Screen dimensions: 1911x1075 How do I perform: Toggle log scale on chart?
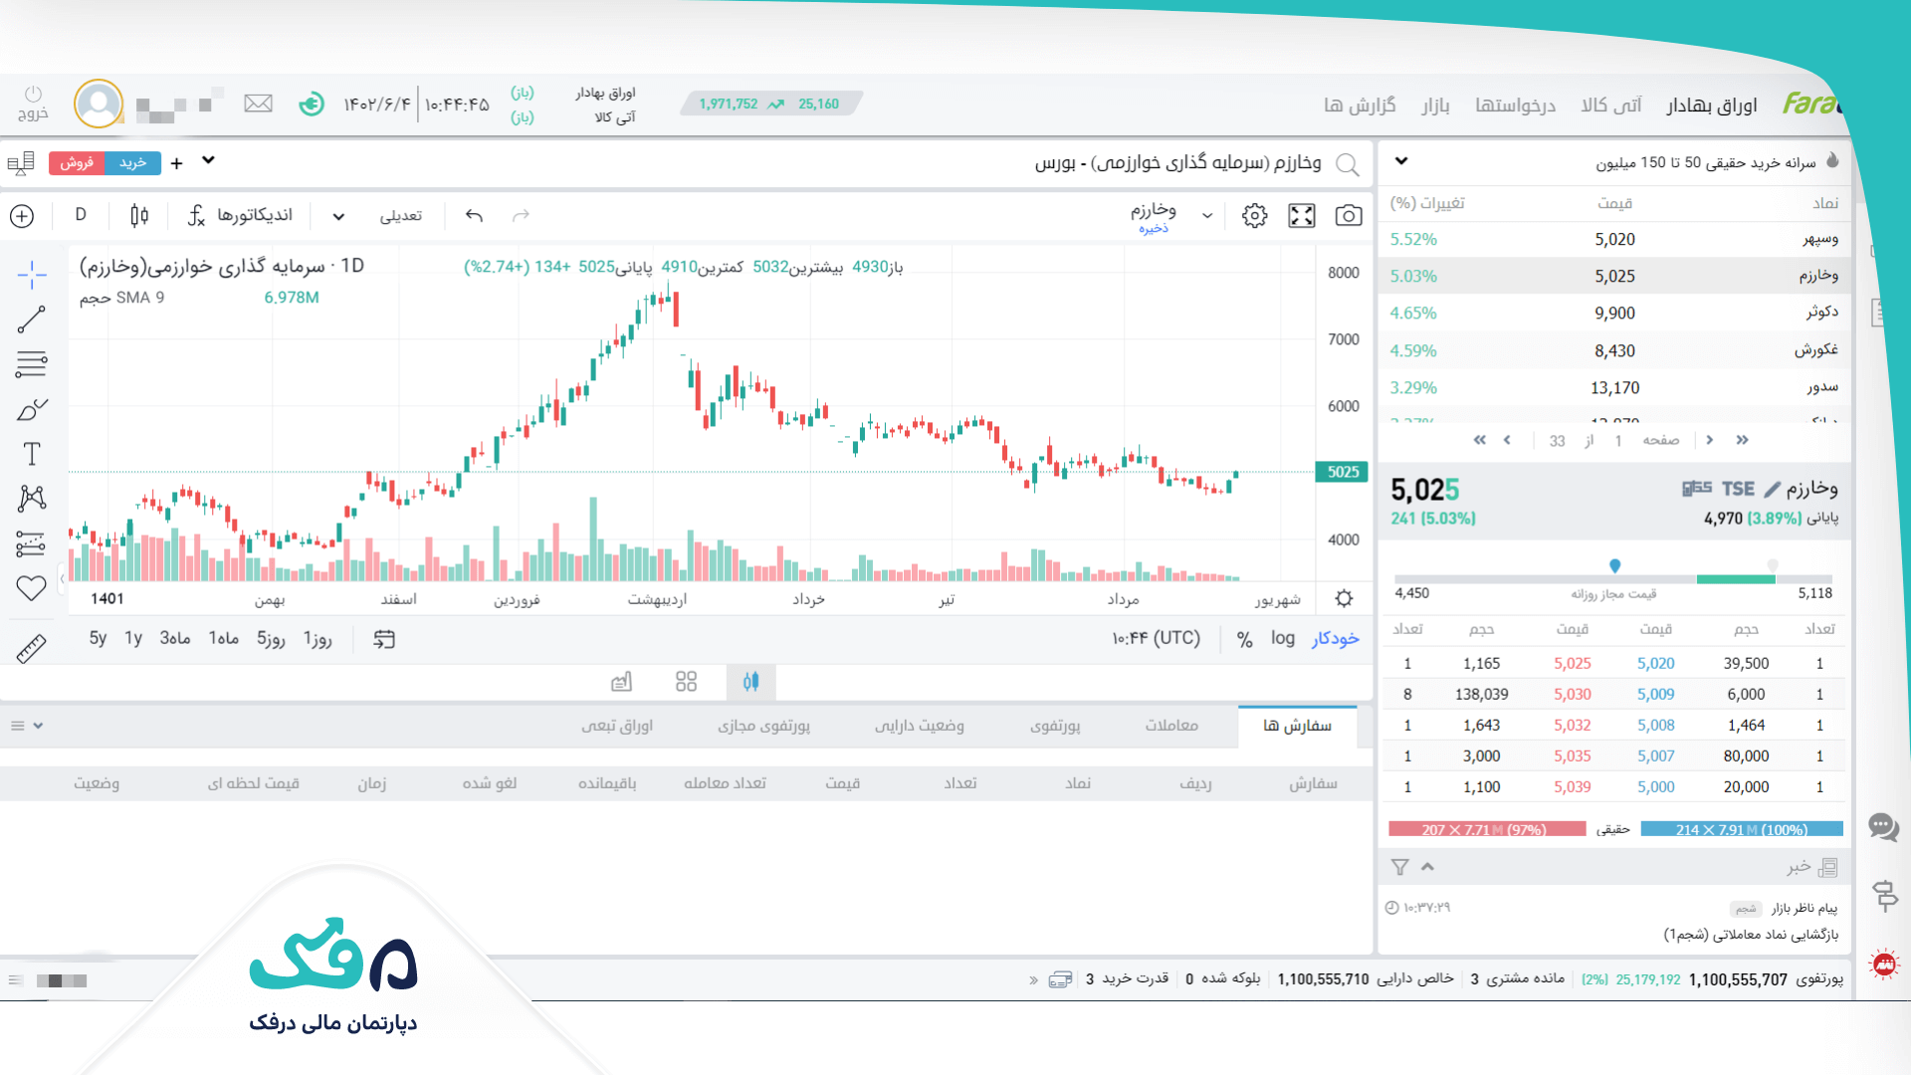[x=1282, y=638]
